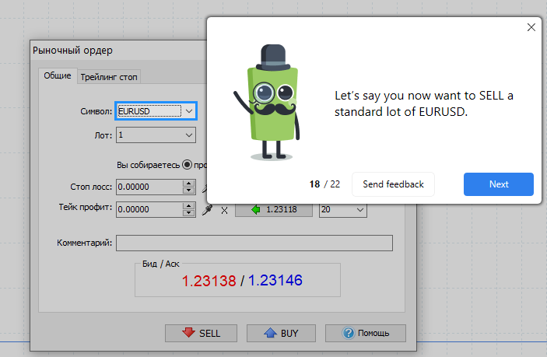Close the tutorial popup with X
Screen dimensions: 547x357
pyautogui.click(x=531, y=27)
